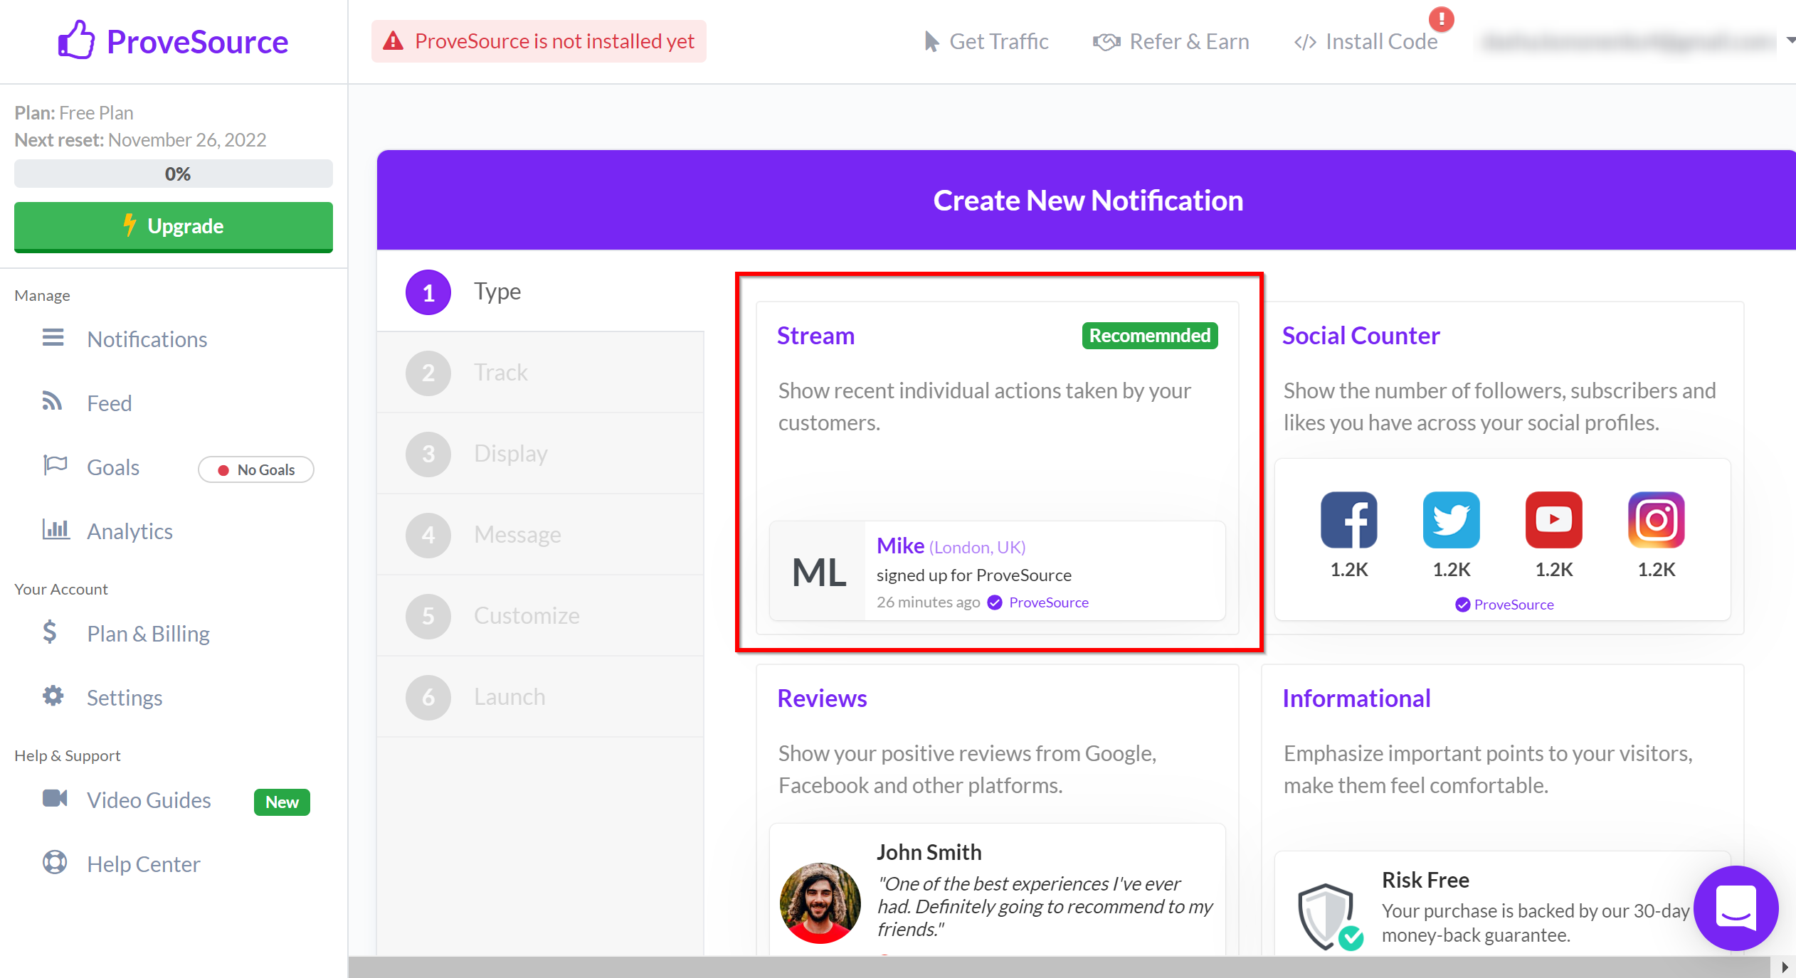Click the Upgrade green button

[172, 225]
